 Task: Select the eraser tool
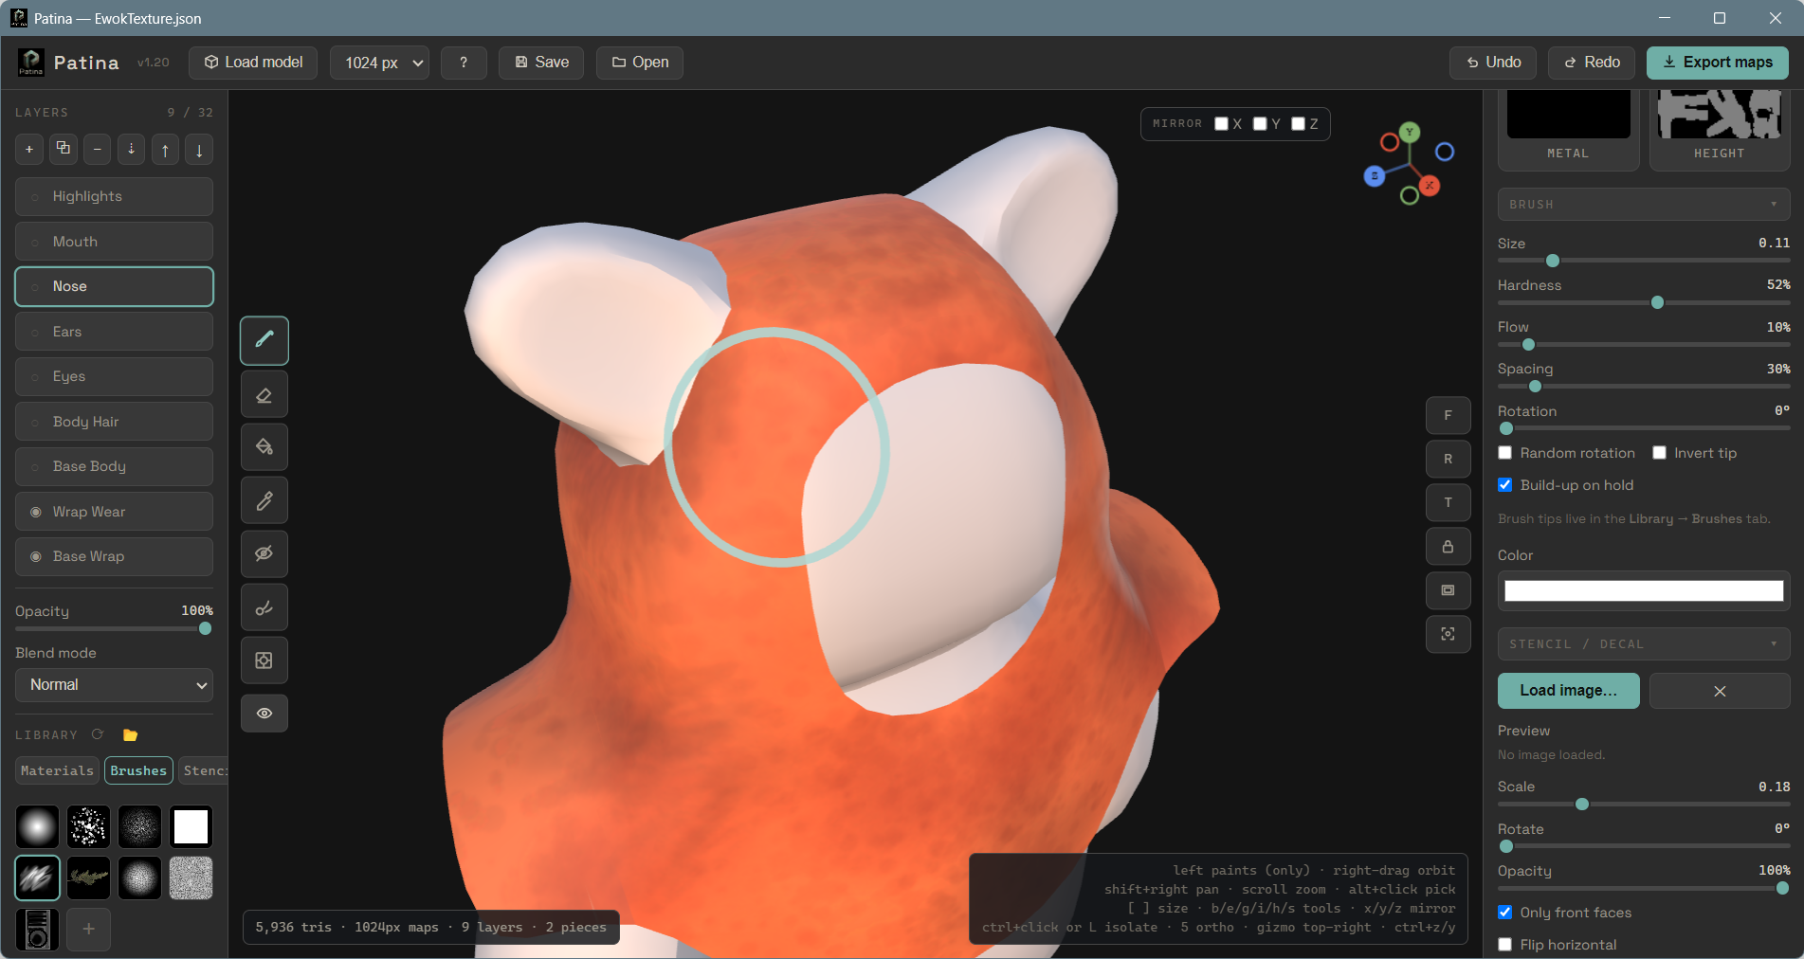[x=264, y=394]
